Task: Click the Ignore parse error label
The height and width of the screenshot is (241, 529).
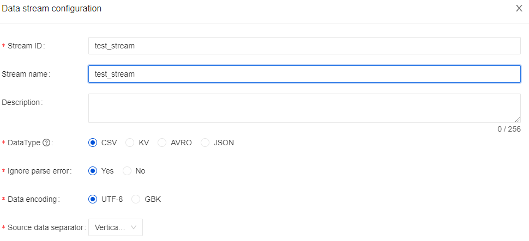Action: (39, 171)
